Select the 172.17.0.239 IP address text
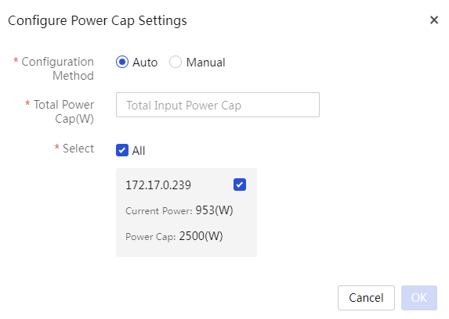The width and height of the screenshot is (449, 319). [x=158, y=185]
